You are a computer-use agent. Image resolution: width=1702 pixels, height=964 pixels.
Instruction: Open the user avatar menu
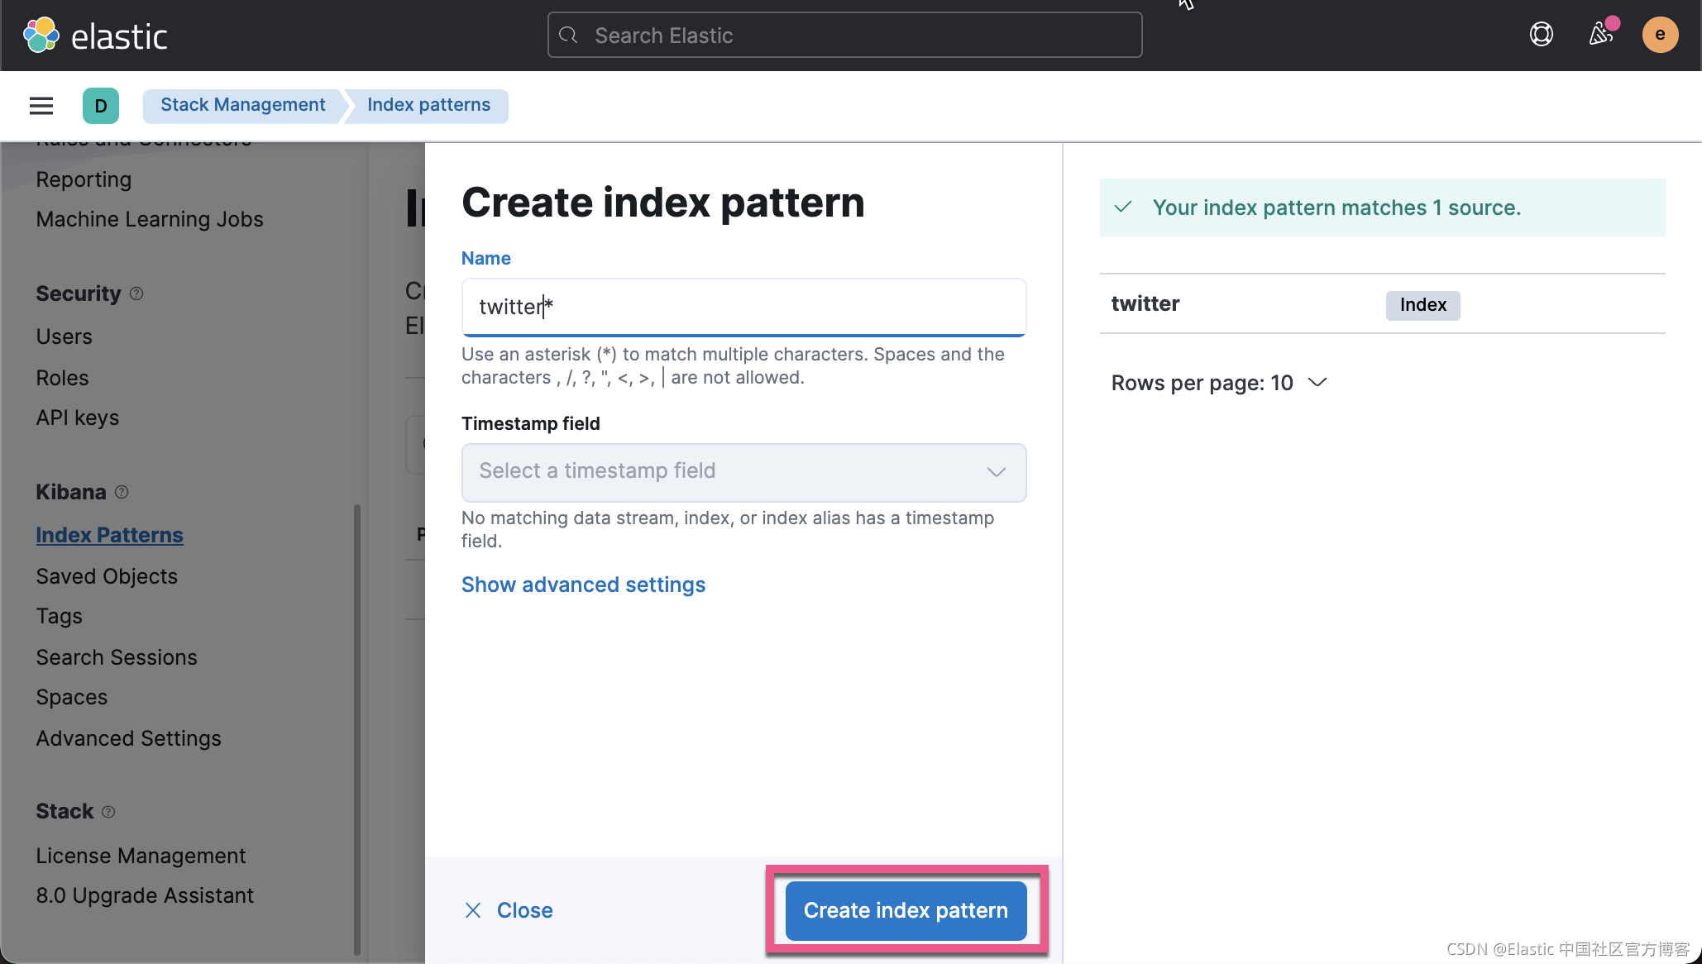[x=1660, y=35]
